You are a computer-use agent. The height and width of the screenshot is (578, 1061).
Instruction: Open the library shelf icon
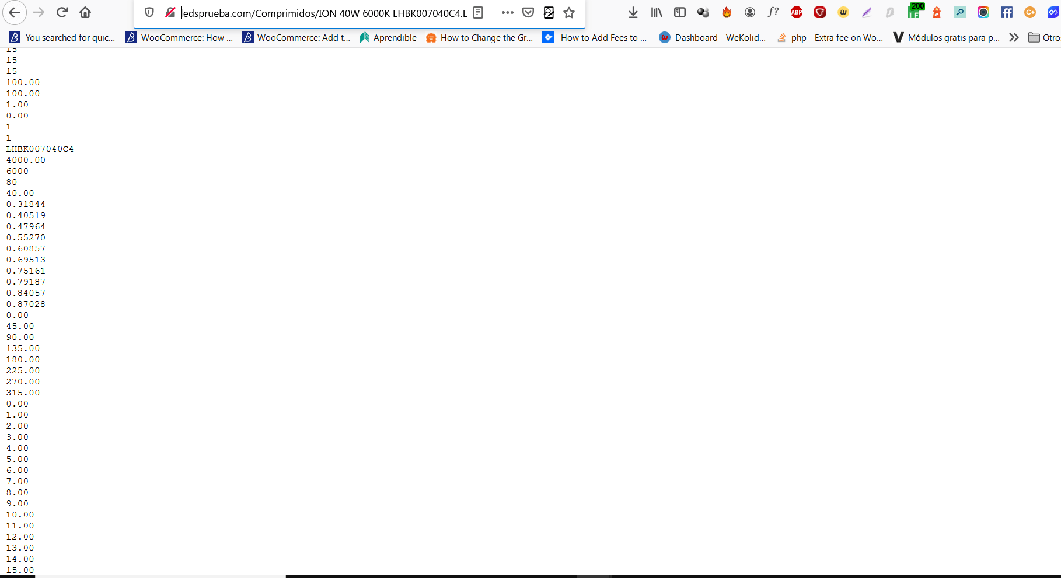657,12
